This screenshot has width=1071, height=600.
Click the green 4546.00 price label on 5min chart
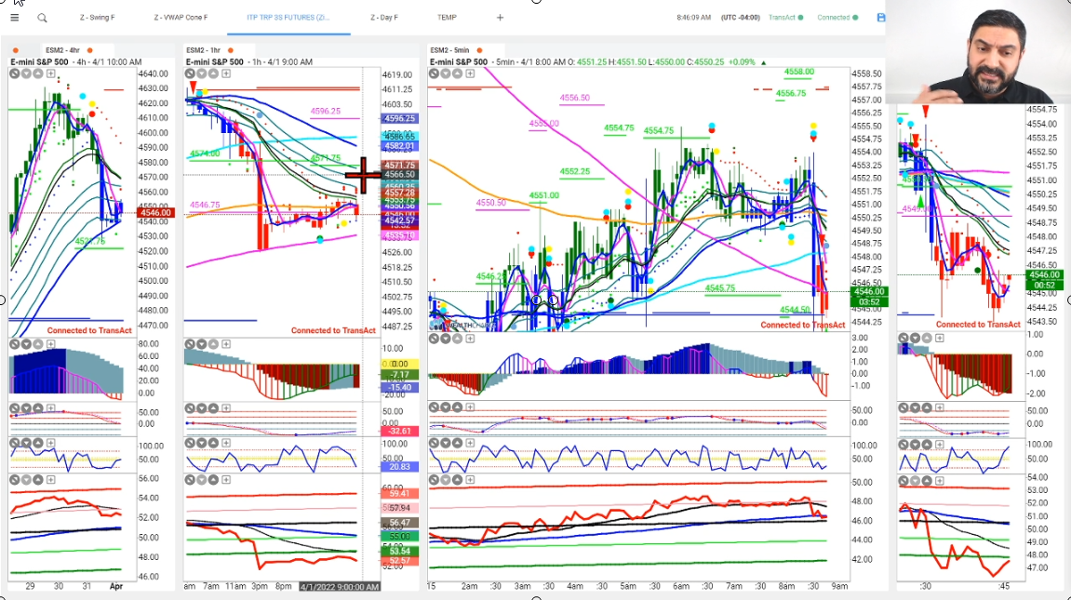[869, 291]
